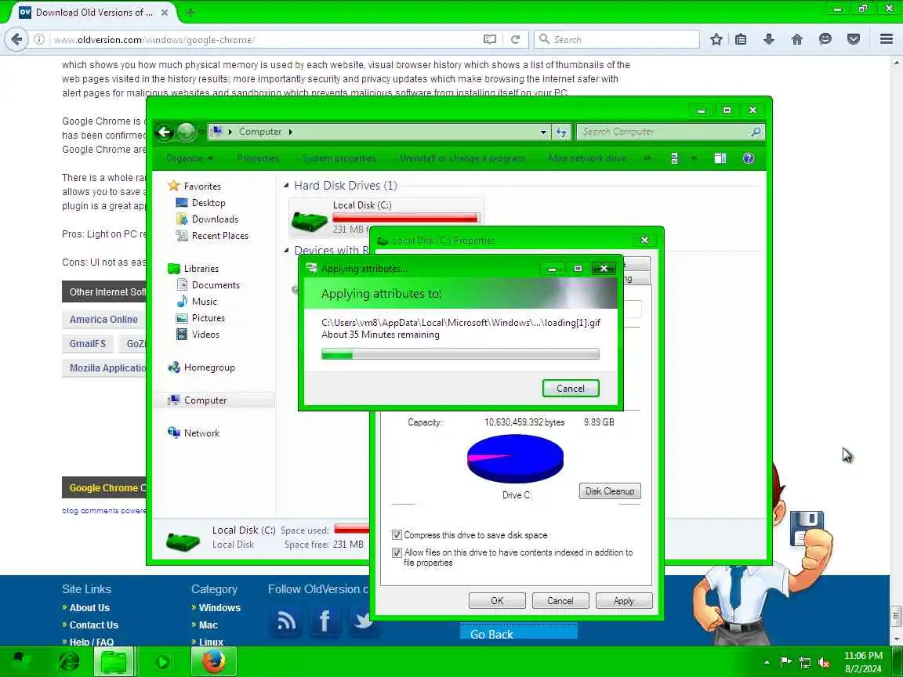The image size is (903, 677).
Task: Refresh the Computer folder view
Action: click(561, 132)
